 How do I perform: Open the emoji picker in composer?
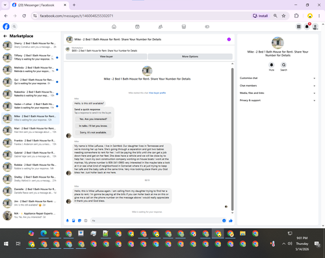pos(224,220)
